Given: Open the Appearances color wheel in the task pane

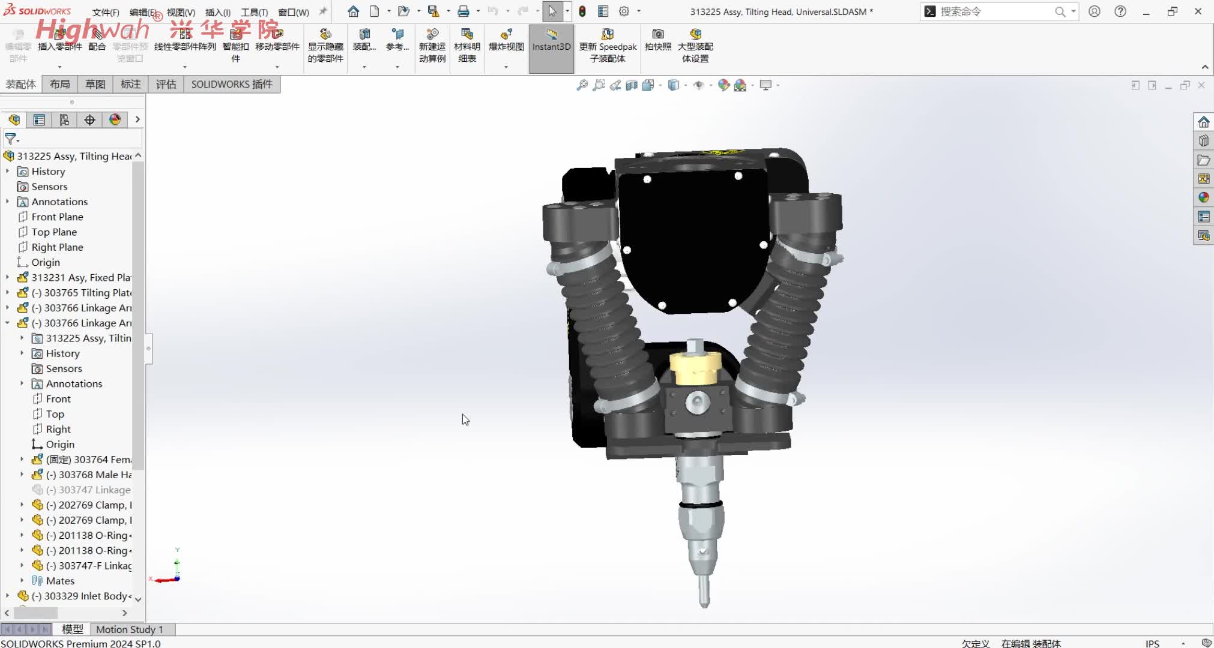Looking at the screenshot, I should [x=1203, y=197].
